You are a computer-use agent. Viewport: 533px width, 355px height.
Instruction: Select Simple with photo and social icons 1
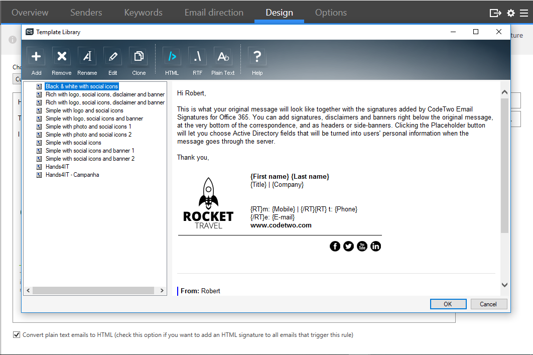(x=88, y=127)
